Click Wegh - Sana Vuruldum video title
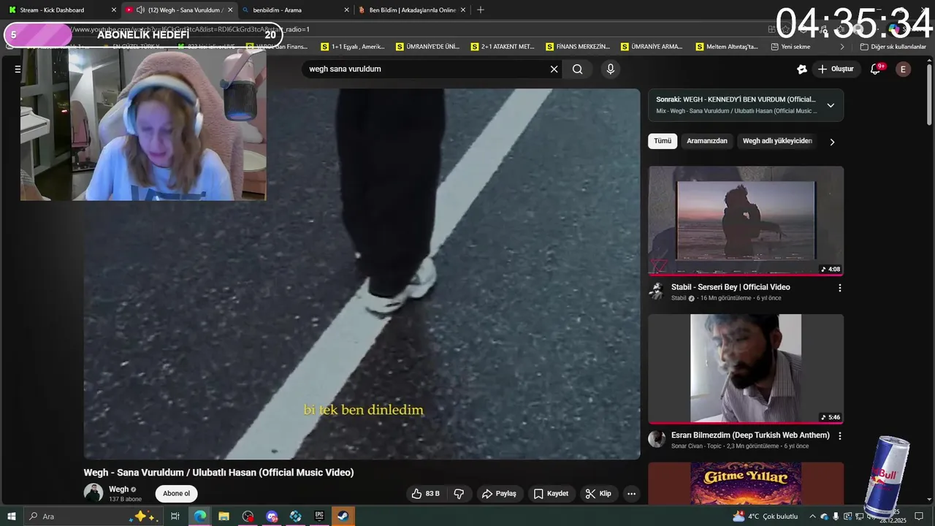This screenshot has height=526, width=935. click(x=218, y=473)
